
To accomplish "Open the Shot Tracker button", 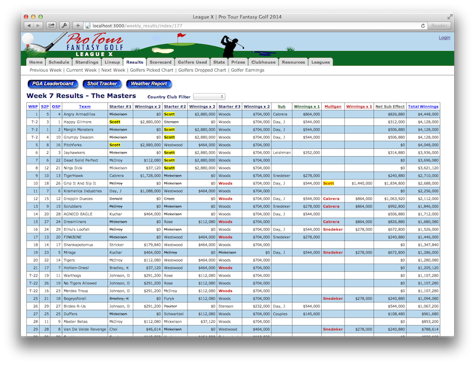I will [102, 84].
